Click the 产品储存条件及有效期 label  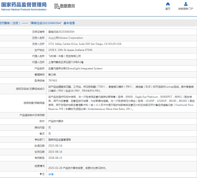point(32,115)
